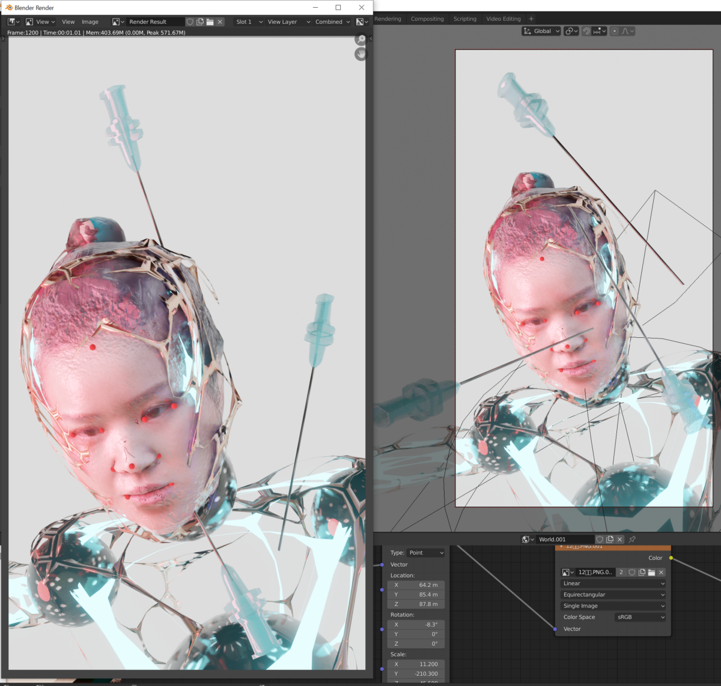The image size is (721, 686).
Task: Click new image icon beside Render Result
Action: pos(200,22)
